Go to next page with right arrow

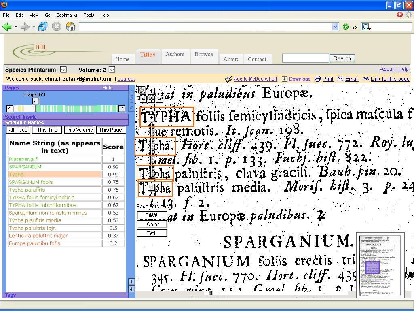click(x=122, y=109)
